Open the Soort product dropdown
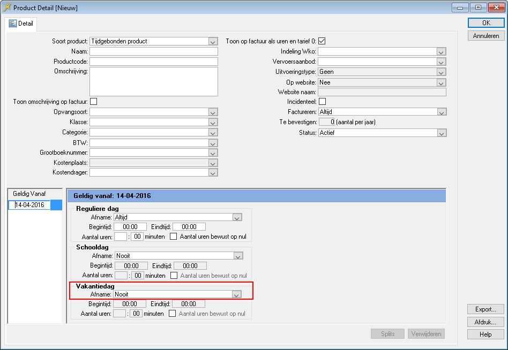The width and height of the screenshot is (508, 350). (x=213, y=42)
